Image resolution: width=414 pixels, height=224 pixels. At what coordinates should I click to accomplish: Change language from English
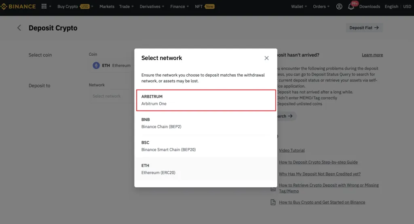[x=391, y=6]
